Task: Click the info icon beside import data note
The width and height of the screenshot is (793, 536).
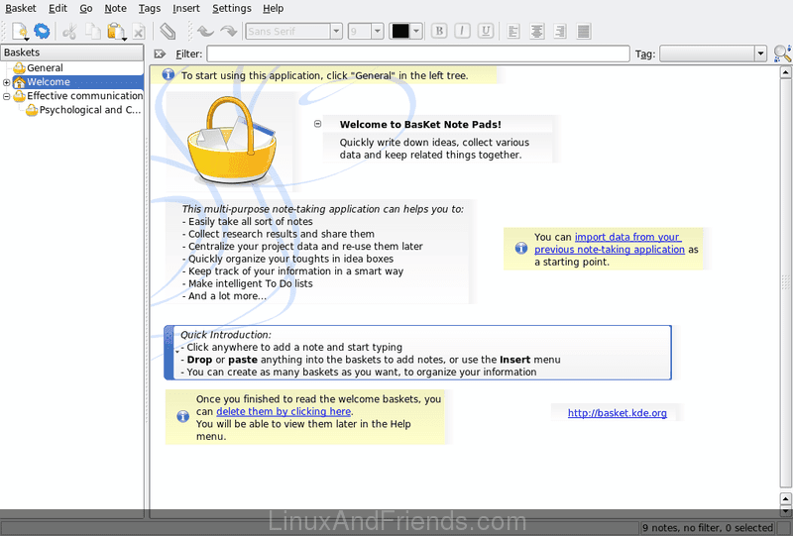Action: (521, 249)
